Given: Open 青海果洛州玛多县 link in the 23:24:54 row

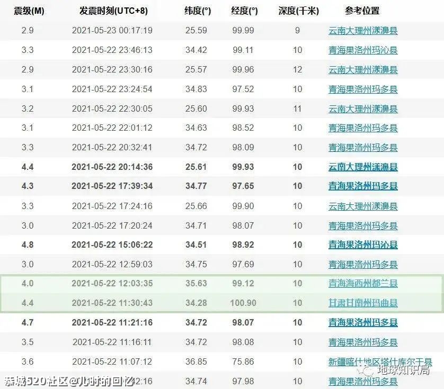Looking at the screenshot, I should click(363, 89).
